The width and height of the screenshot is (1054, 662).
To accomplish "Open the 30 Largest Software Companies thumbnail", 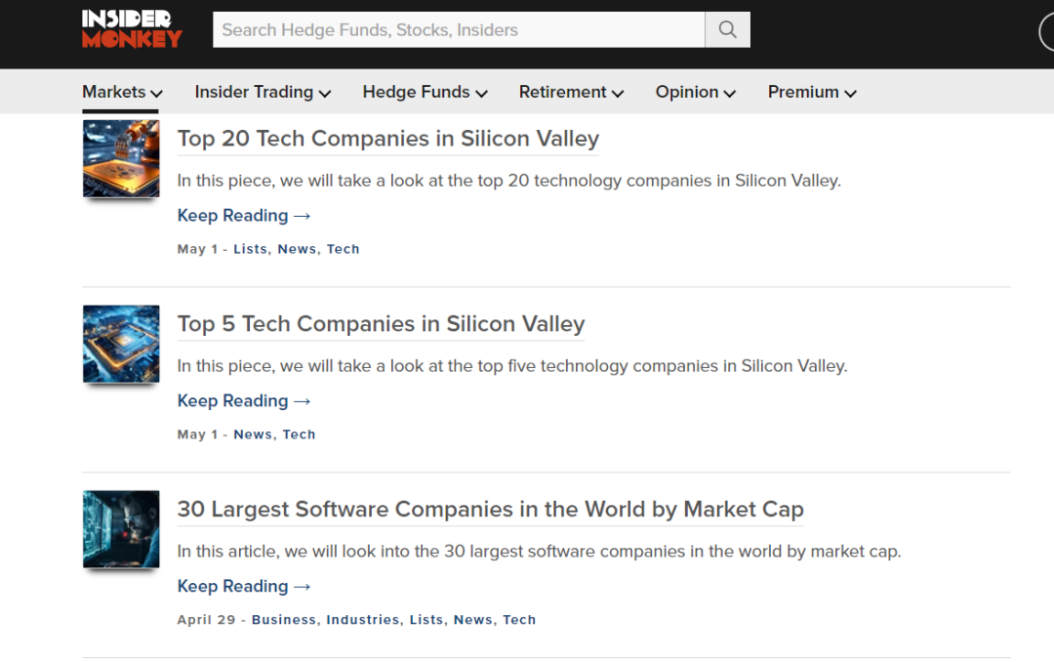I will point(121,529).
